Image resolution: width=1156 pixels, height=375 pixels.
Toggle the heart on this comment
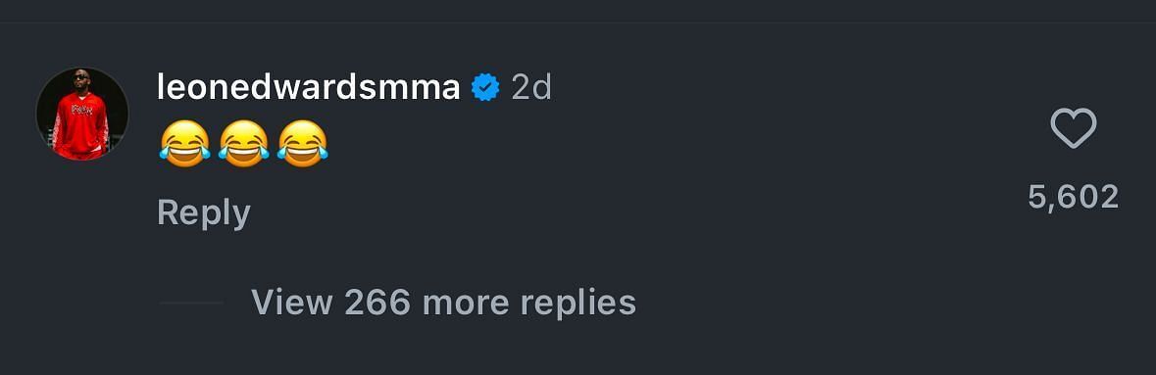1073,129
